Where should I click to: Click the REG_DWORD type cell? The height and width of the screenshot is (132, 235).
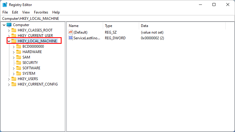115,38
